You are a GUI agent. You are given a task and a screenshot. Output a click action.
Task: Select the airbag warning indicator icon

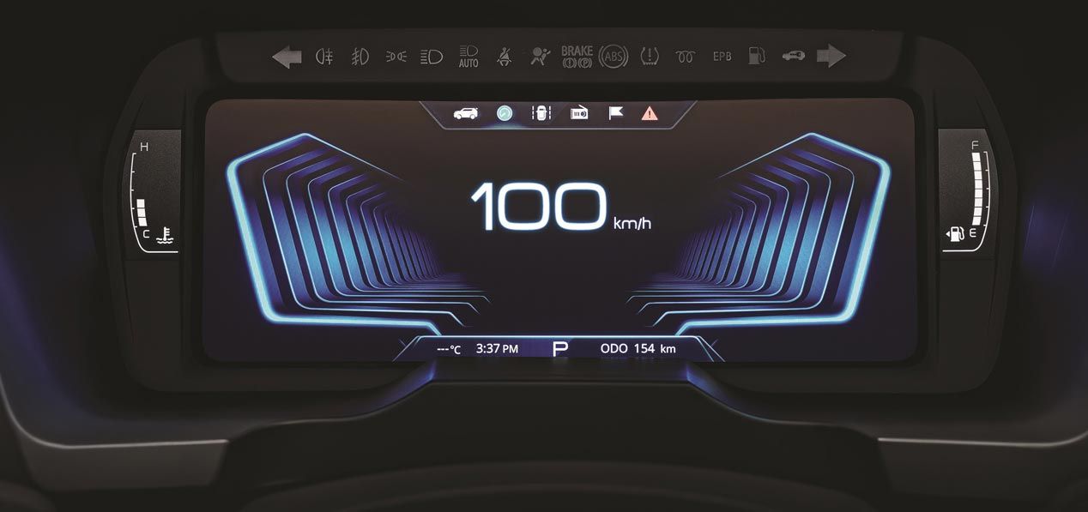pyautogui.click(x=541, y=55)
